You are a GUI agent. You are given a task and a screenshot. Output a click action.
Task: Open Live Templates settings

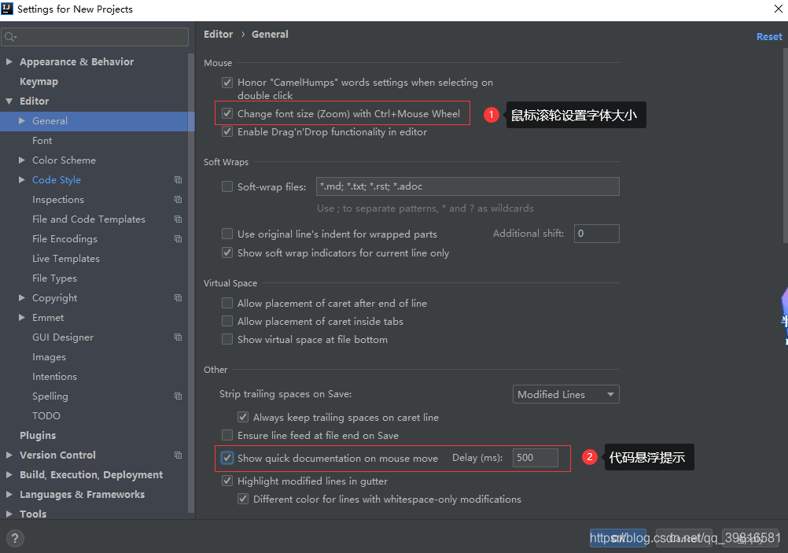[66, 258]
